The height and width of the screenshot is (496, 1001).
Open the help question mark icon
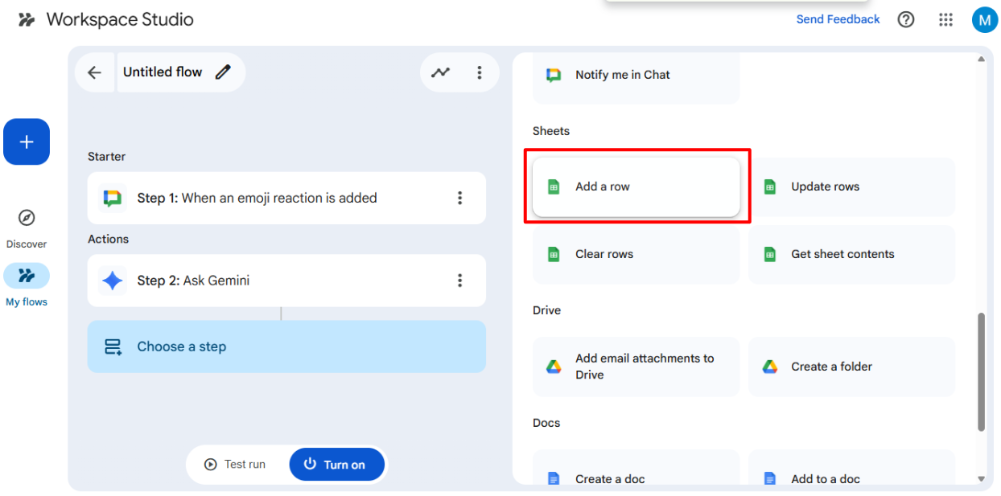click(906, 19)
